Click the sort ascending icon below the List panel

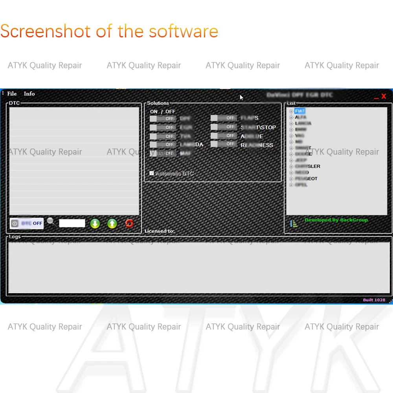coord(293,224)
